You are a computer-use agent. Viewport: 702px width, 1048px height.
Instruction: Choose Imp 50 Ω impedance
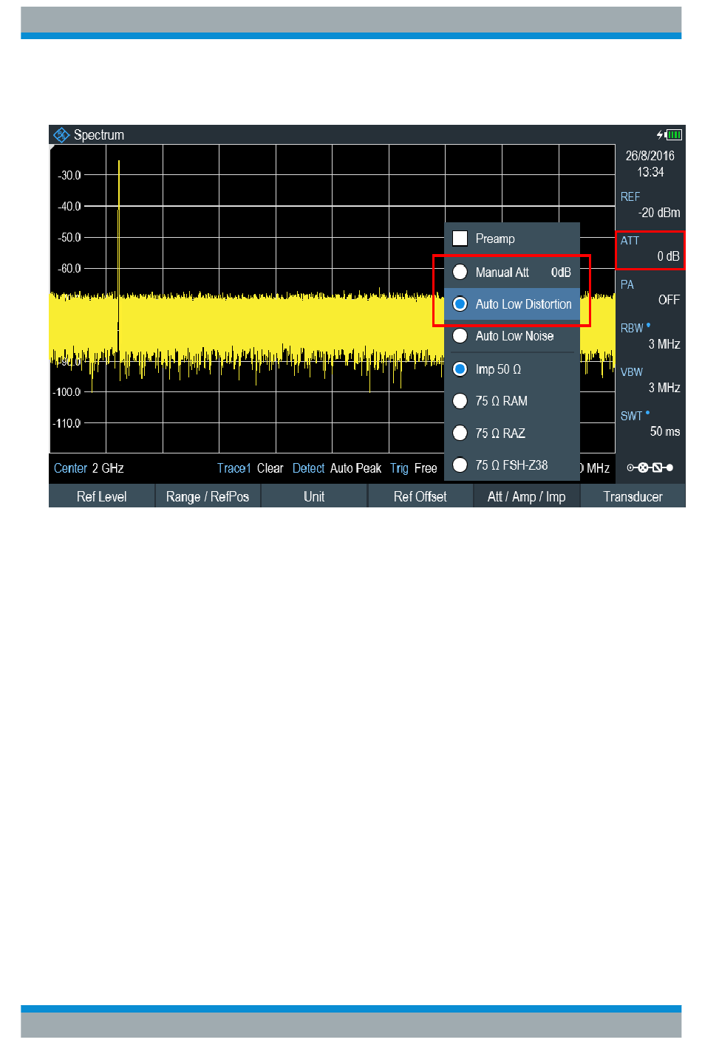512,369
